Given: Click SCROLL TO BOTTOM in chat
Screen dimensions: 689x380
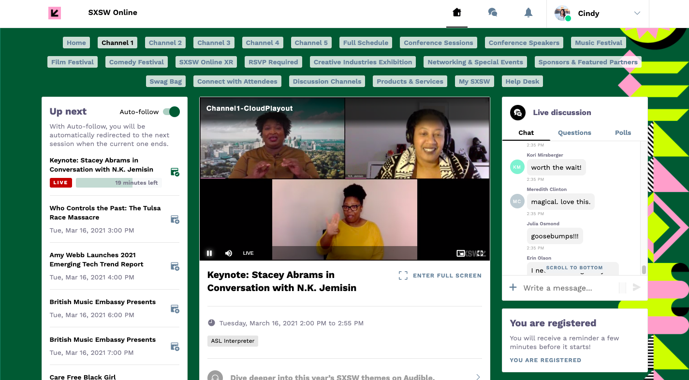Looking at the screenshot, I should coord(574,267).
